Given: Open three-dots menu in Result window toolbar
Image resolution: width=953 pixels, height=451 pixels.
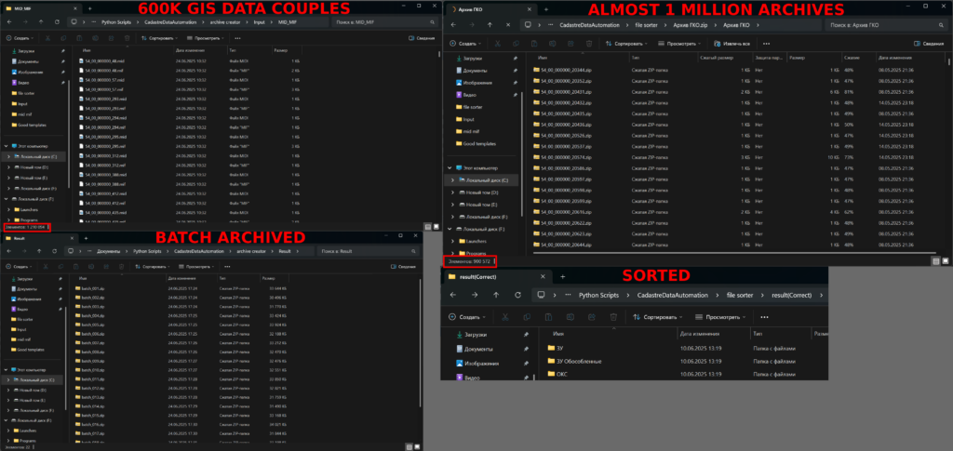Looking at the screenshot, I should click(x=227, y=267).
